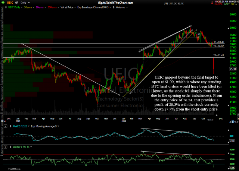This screenshot has height=171, width=239.
Task: Toggle the A arithmetic scale button
Action: 230,122
